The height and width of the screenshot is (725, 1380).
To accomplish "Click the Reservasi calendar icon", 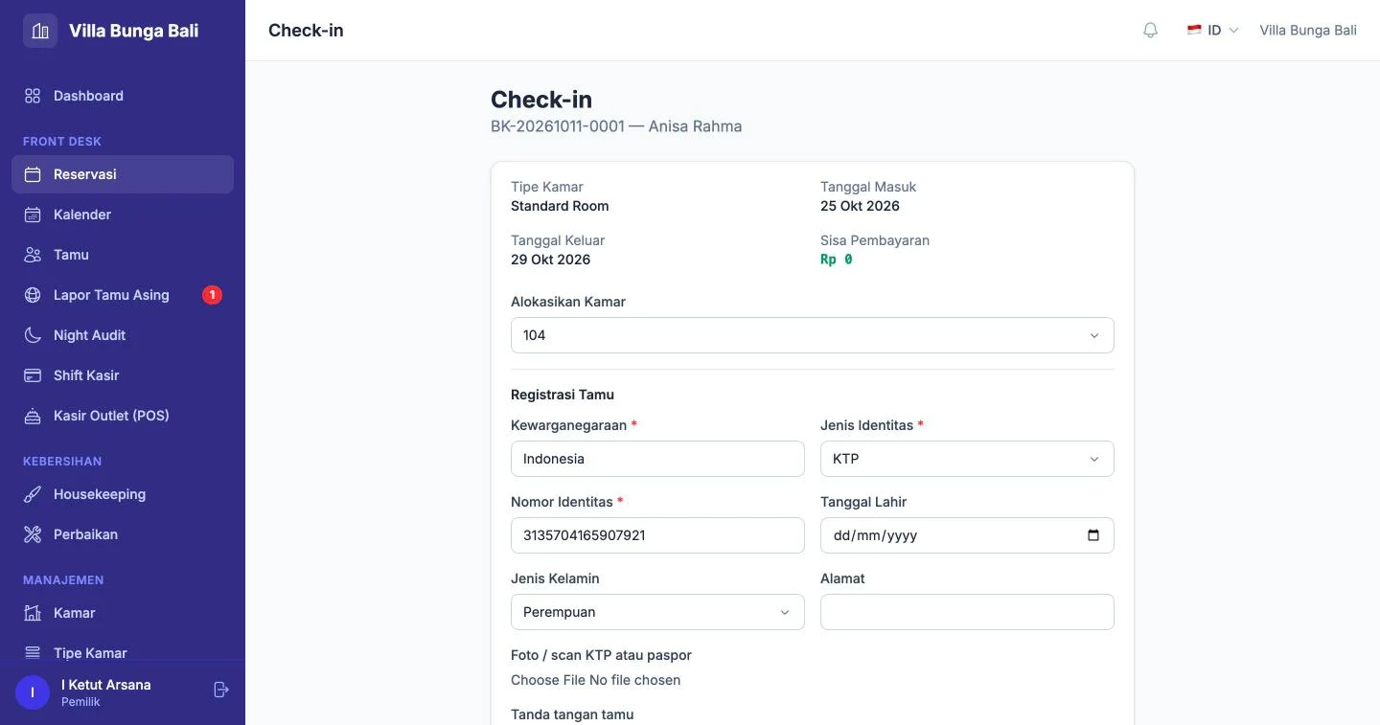I will (x=33, y=174).
